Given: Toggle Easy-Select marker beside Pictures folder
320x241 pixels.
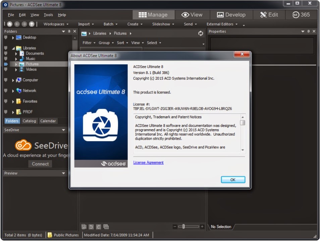Looking at the screenshot, I should pyautogui.click(x=6, y=64).
